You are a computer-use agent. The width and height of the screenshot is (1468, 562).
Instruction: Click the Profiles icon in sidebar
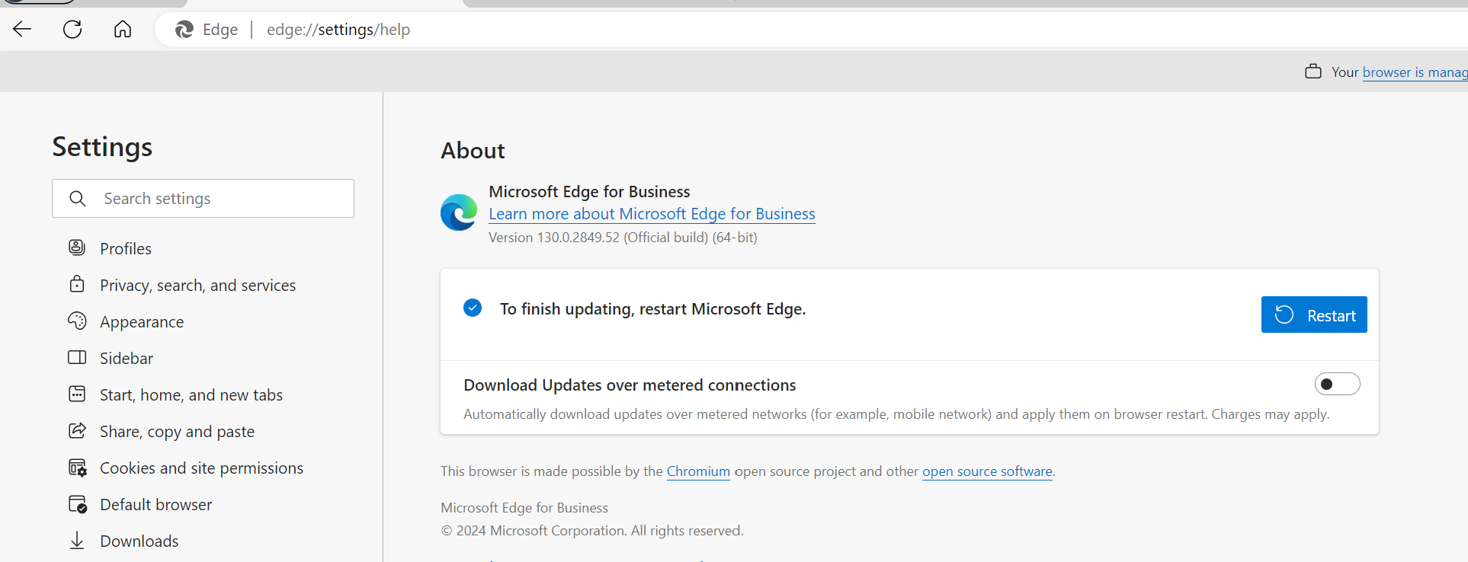coord(77,247)
